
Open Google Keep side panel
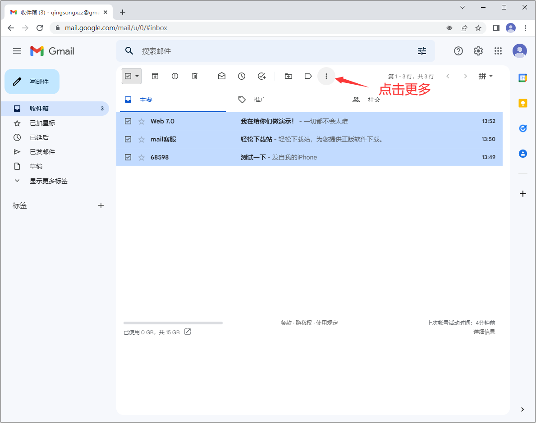522,103
